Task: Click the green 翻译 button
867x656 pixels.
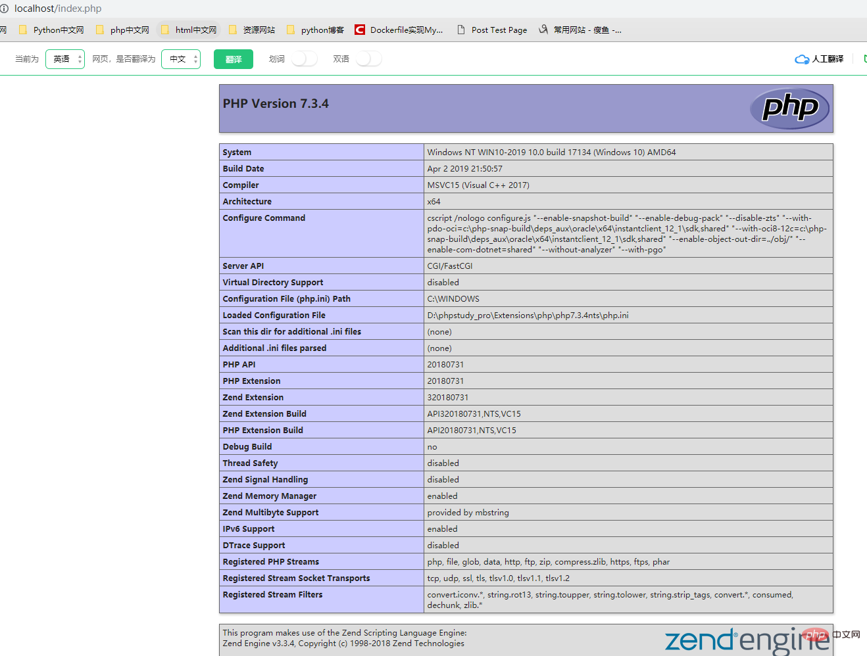Action: pyautogui.click(x=234, y=59)
